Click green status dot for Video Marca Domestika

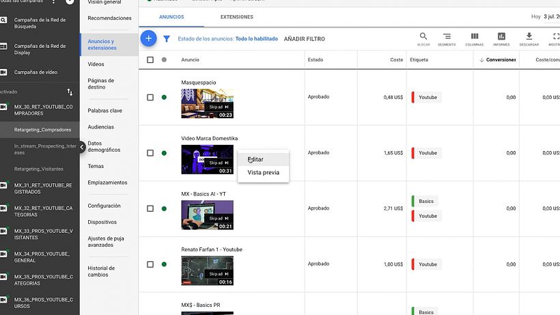[x=164, y=153]
